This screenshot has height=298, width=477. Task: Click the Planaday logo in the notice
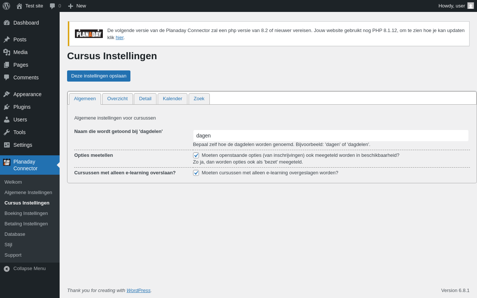click(x=89, y=34)
